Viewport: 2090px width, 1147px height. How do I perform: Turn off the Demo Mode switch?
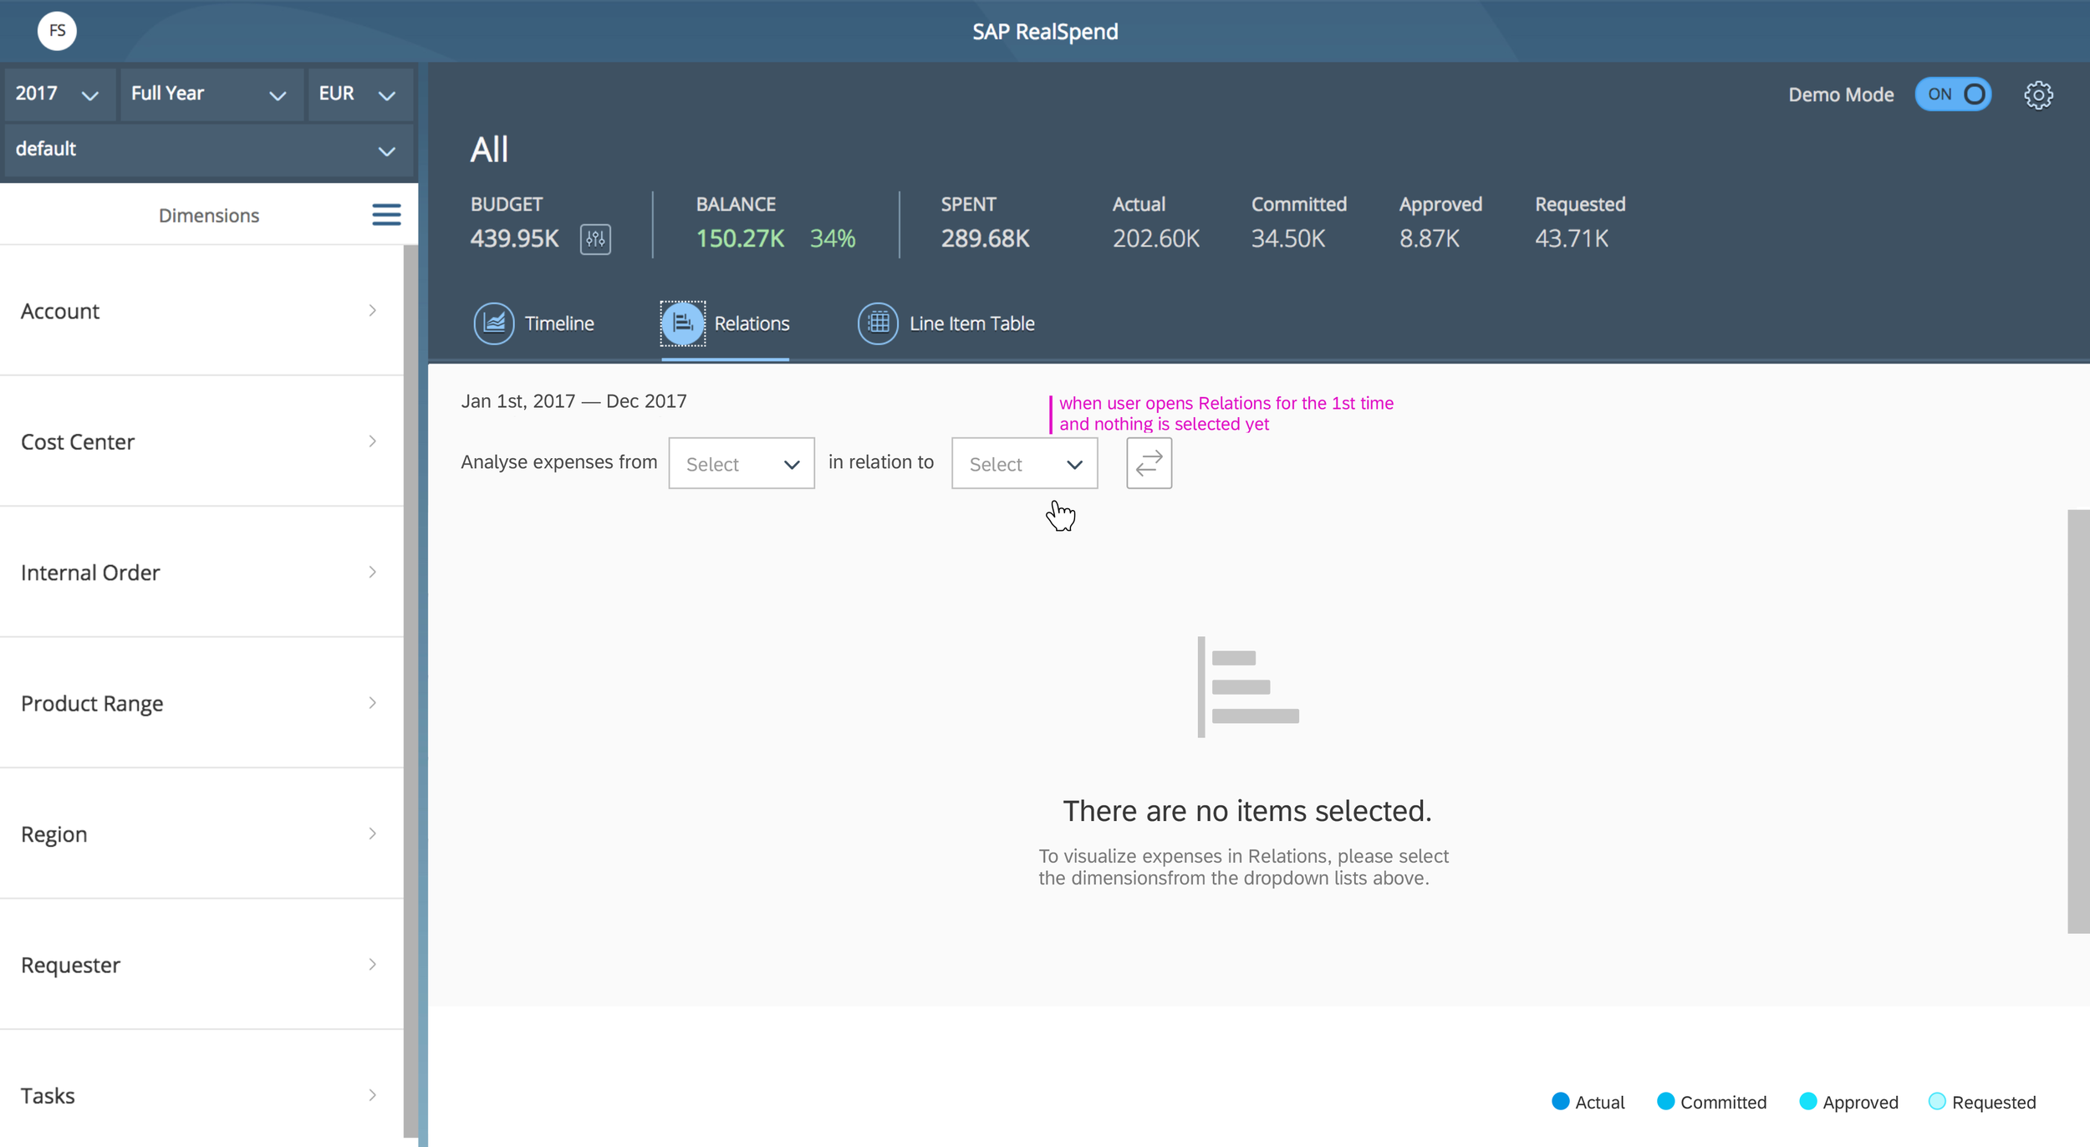[1953, 94]
